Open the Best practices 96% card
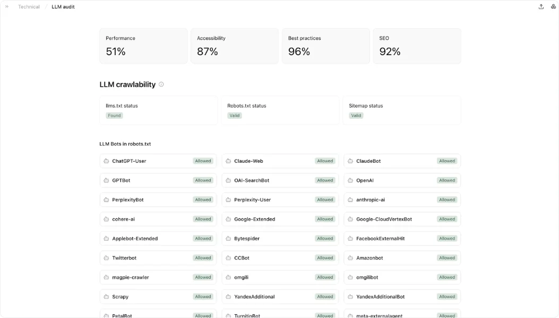Image resolution: width=559 pixels, height=318 pixels. pos(326,46)
